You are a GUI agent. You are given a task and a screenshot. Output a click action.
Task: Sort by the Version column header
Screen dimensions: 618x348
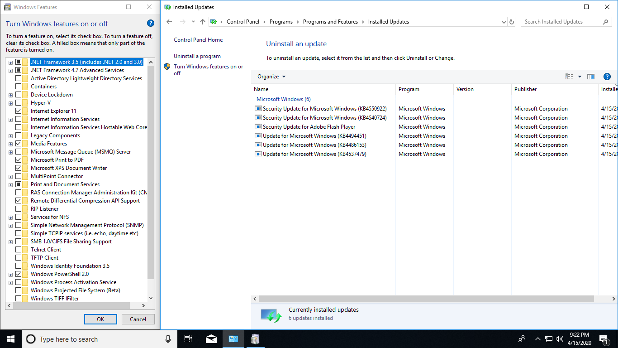pos(482,89)
